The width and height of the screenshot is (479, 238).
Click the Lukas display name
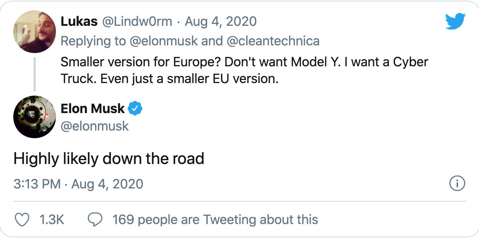coord(79,22)
